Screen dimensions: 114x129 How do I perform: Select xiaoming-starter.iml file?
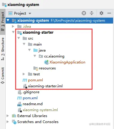click(45, 86)
